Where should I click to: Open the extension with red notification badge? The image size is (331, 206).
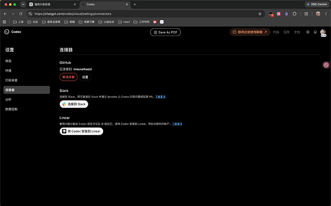(x=271, y=14)
